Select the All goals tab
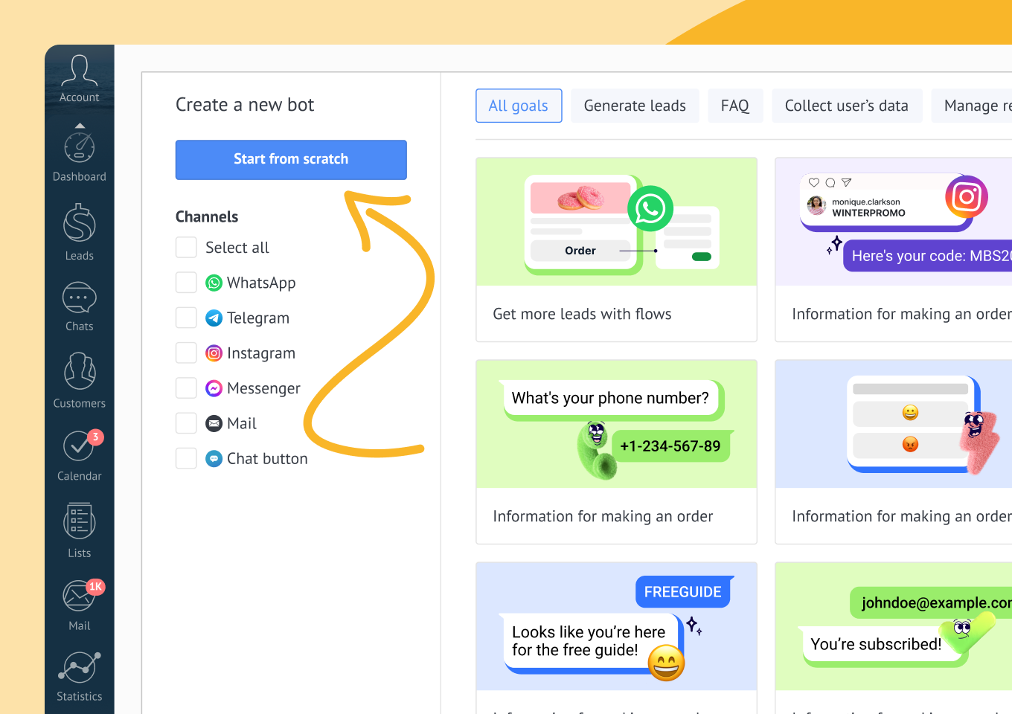1012x714 pixels. coord(519,106)
